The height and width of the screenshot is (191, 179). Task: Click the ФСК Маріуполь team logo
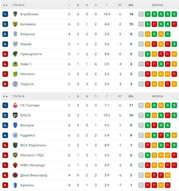point(15,145)
